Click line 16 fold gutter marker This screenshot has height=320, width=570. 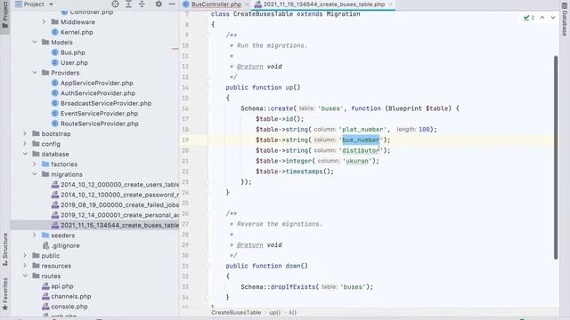coord(208,108)
